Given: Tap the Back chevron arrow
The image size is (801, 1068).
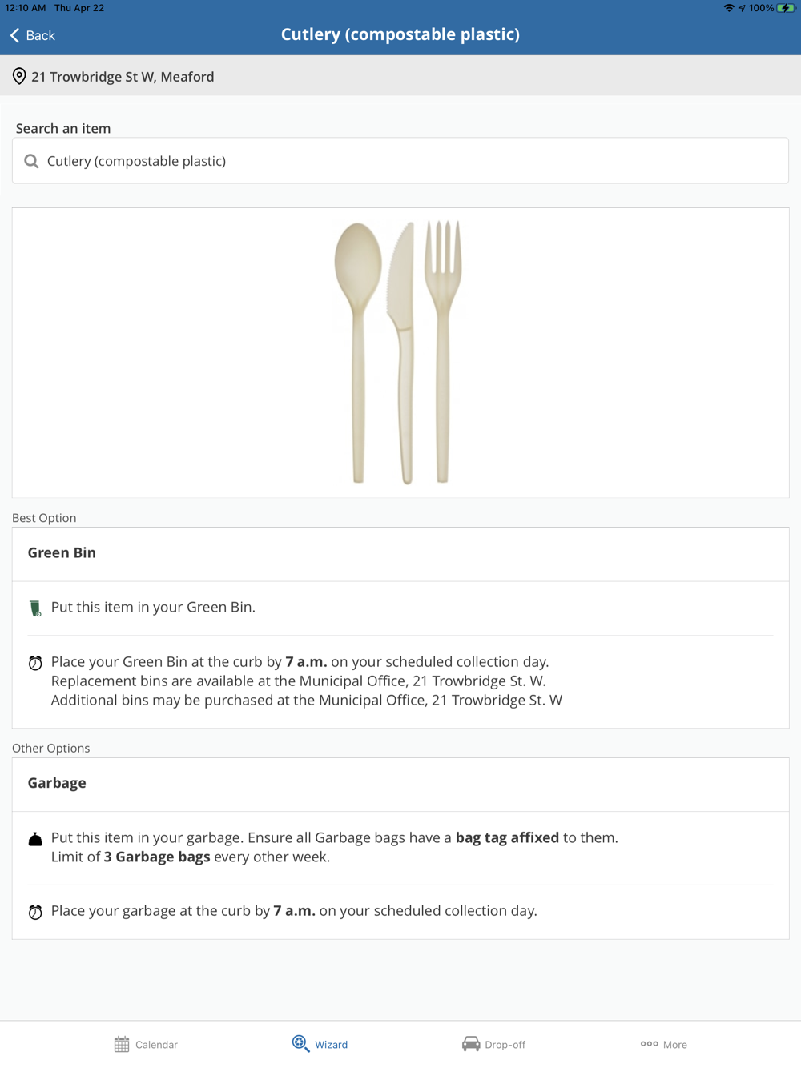Looking at the screenshot, I should coord(14,35).
